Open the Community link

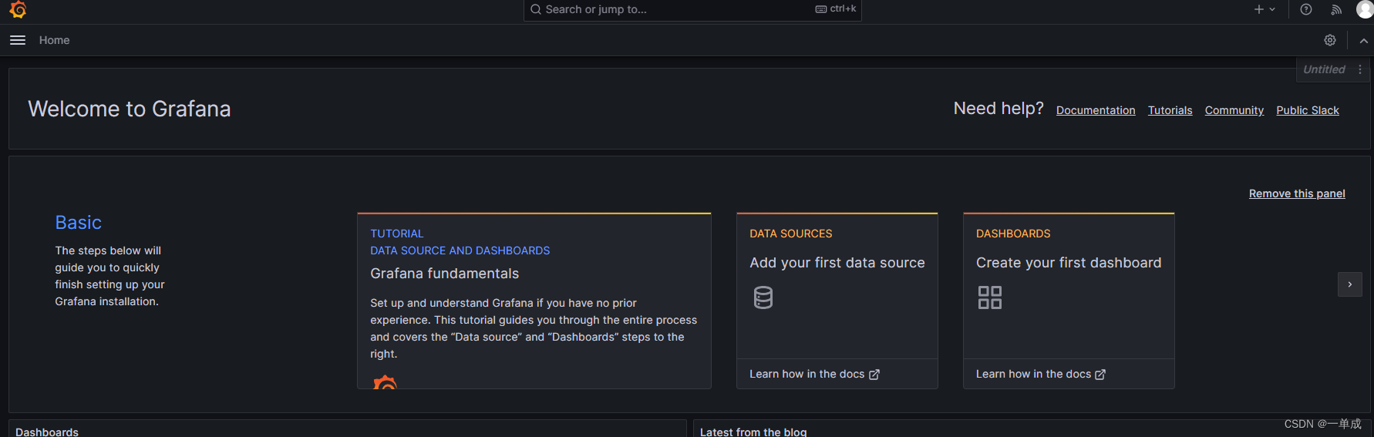pos(1234,110)
